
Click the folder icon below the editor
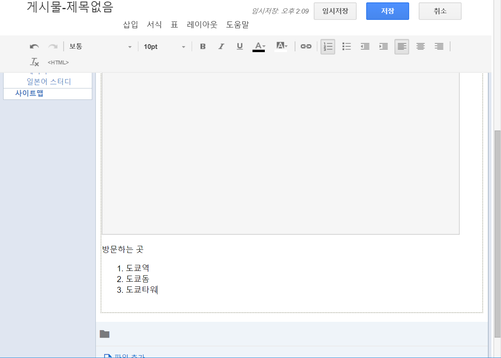point(105,334)
